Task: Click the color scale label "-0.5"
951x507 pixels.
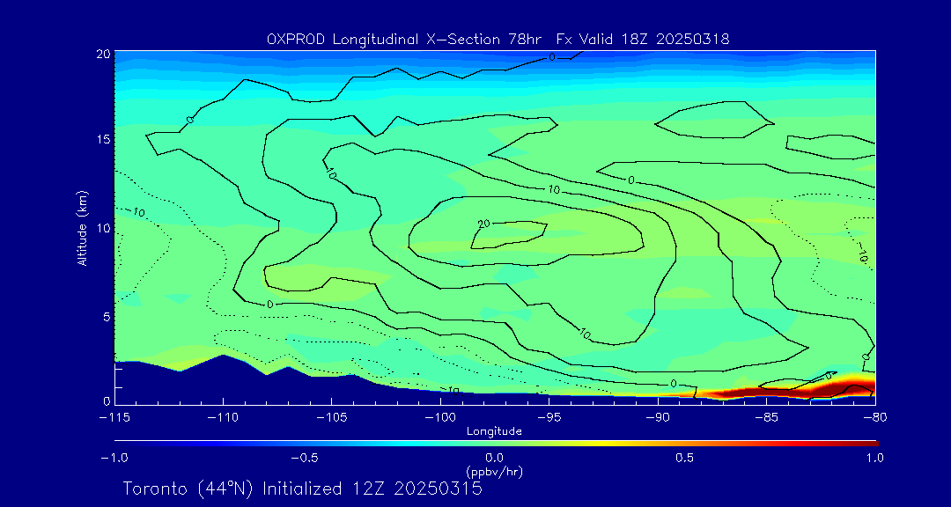Action: pos(305,458)
